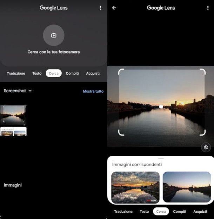Switch to Traduzione tab on left screen
214x219 pixels.
click(x=16, y=73)
